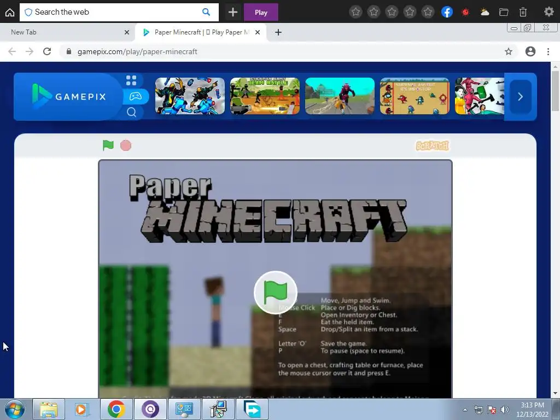Viewport: 560px width, 420px height.
Task: Click the Scratch logo
Action: (432, 145)
